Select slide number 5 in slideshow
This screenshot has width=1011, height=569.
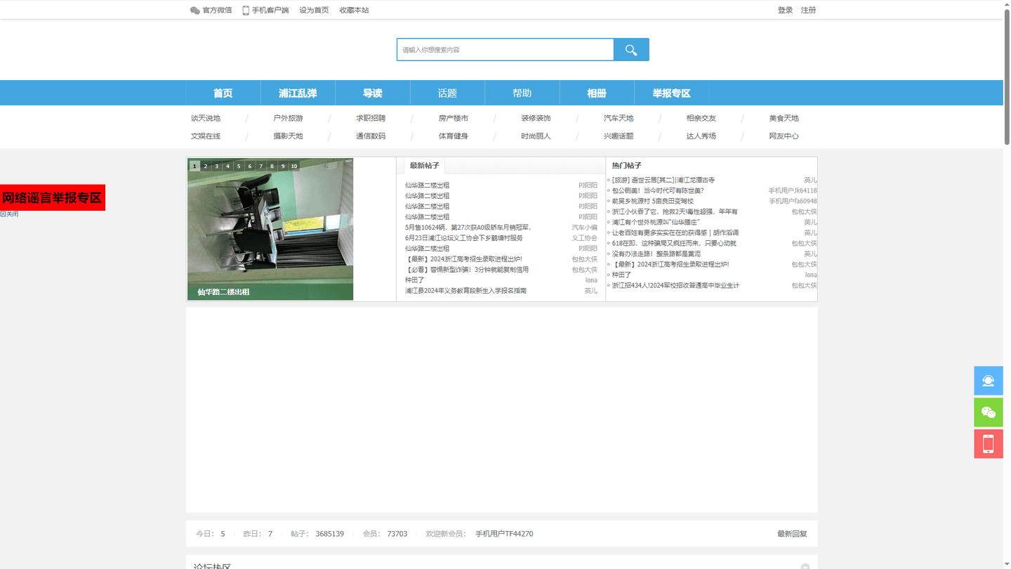[x=239, y=166]
